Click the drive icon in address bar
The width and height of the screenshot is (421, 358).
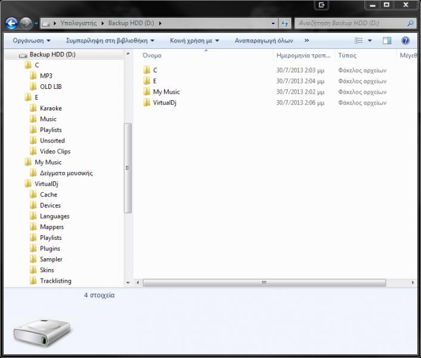46,24
